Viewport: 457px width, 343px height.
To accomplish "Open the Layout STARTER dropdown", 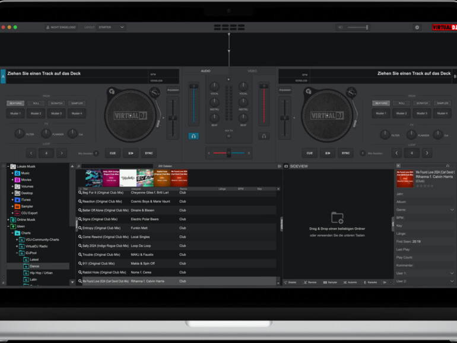I will coord(112,27).
